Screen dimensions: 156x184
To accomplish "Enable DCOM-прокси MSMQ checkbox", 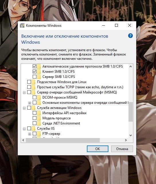I will click(34, 97).
